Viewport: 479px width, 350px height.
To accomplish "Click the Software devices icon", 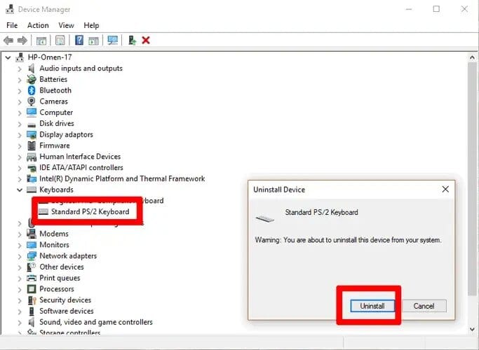I will (x=32, y=311).
